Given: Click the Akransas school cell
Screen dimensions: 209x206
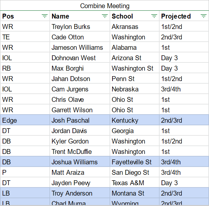Looking at the screenshot, I should pos(135,27).
